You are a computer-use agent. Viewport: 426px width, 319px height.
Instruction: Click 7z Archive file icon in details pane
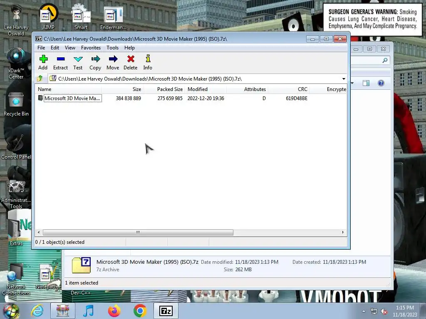click(x=81, y=265)
